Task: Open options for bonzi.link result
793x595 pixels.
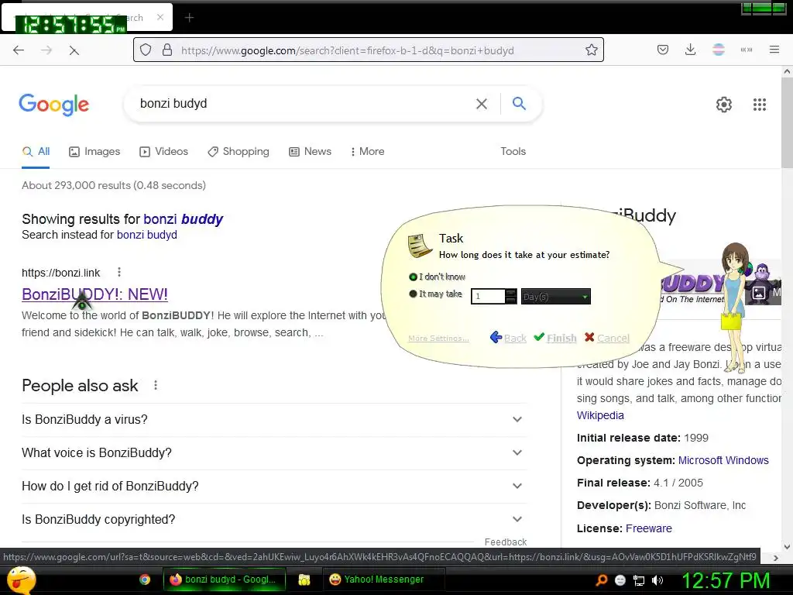Action: (119, 272)
